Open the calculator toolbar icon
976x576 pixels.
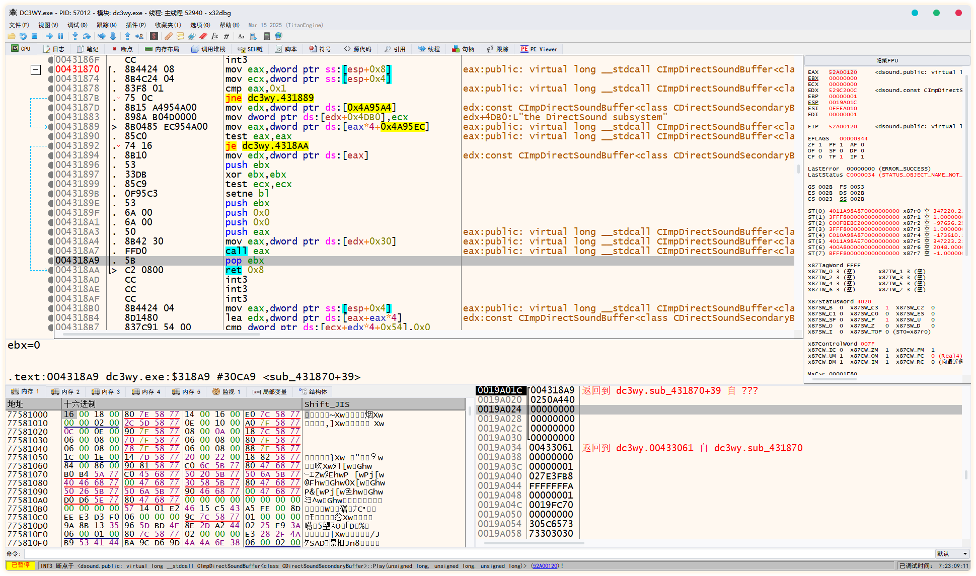click(x=267, y=36)
